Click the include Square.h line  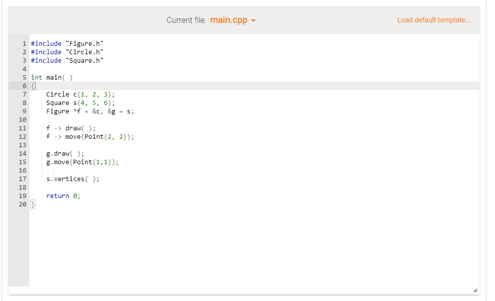point(67,60)
